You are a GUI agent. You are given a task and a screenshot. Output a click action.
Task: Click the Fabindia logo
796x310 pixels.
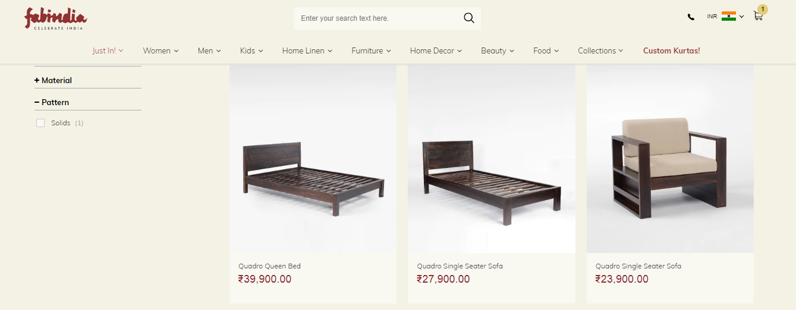pos(55,18)
